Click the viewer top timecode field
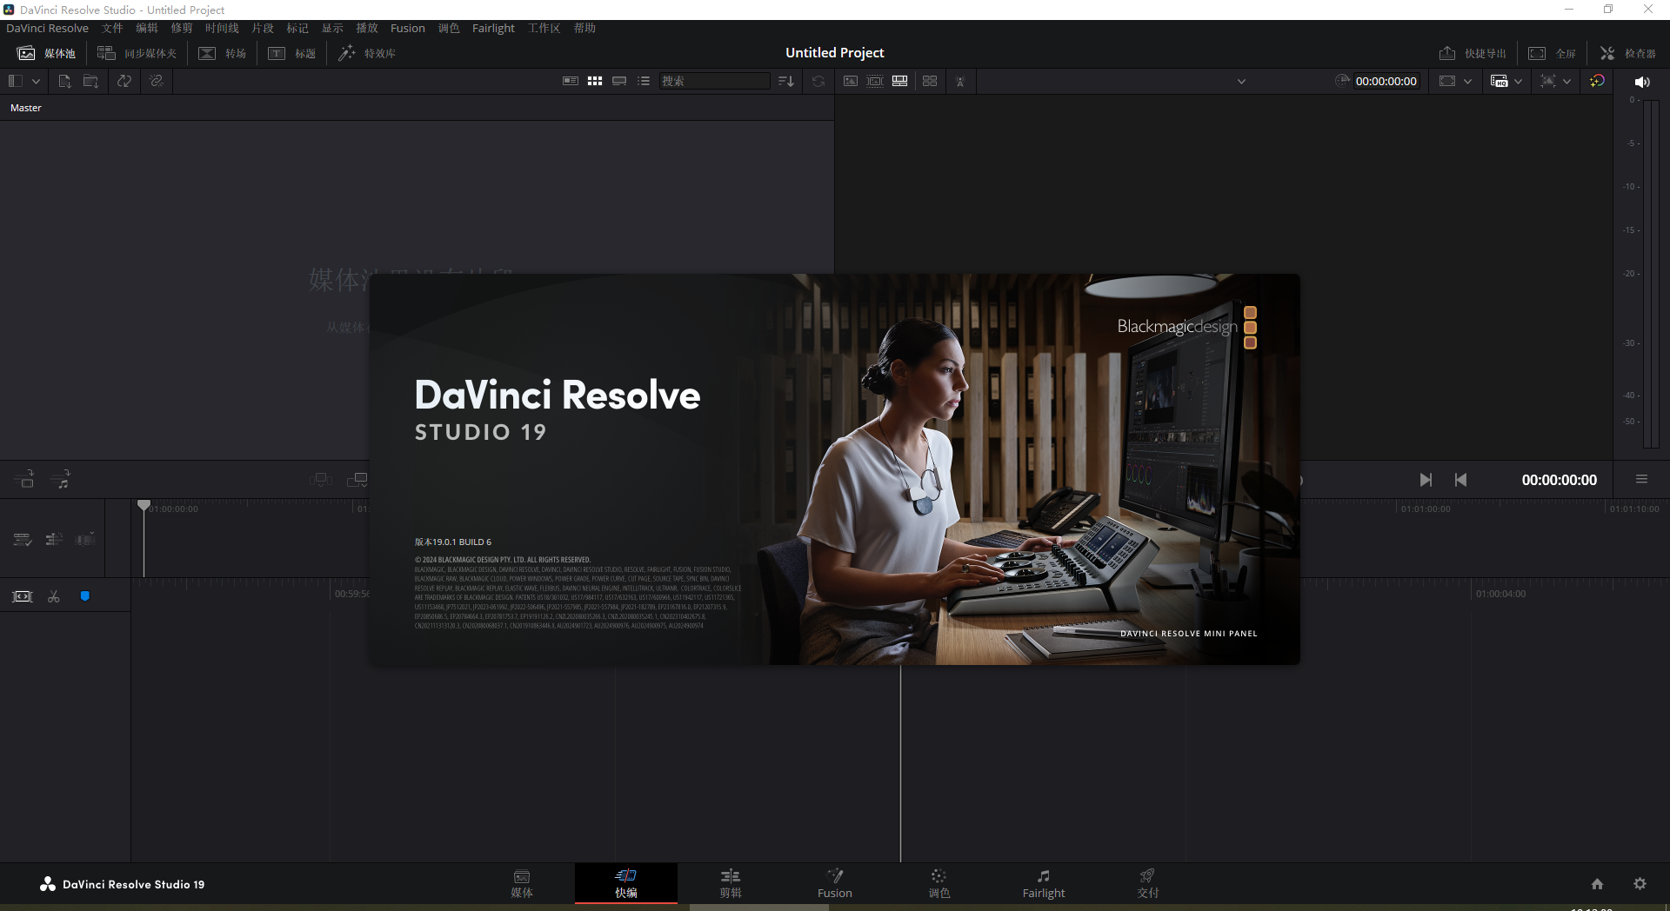Screen dimensions: 1670x911 click(x=1386, y=81)
